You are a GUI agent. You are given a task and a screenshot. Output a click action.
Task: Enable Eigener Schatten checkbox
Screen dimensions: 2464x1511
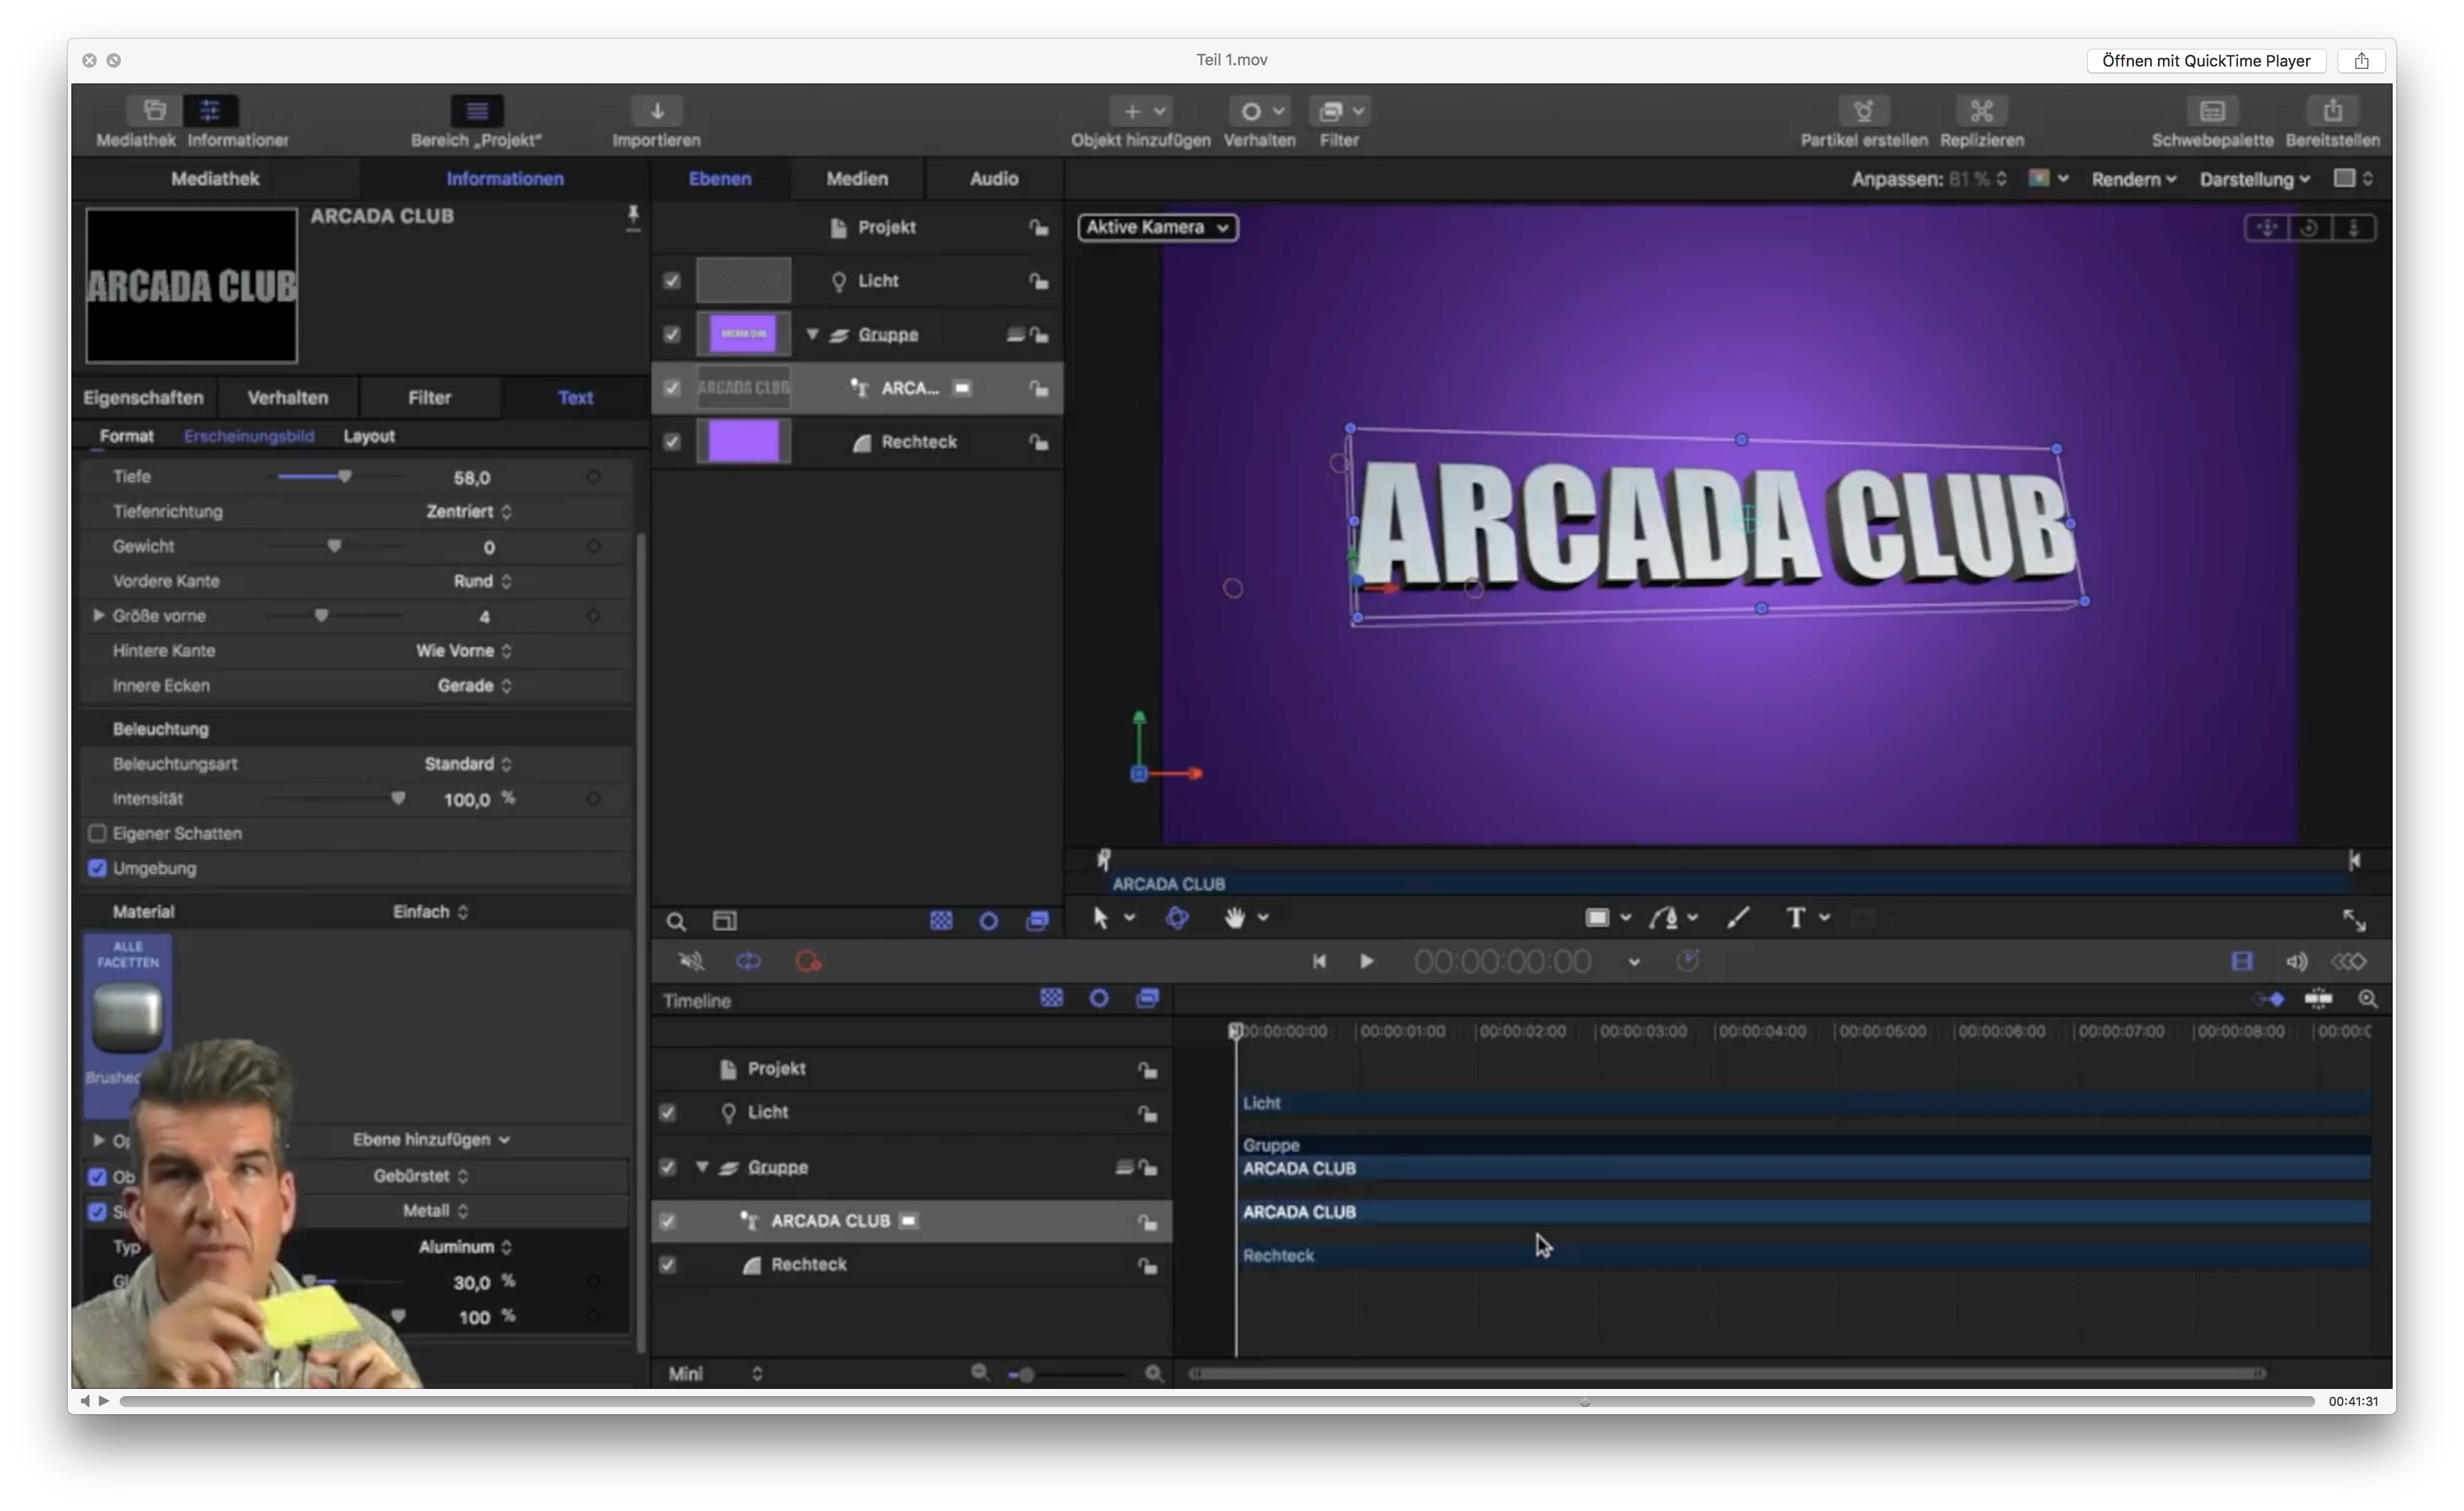(x=97, y=834)
